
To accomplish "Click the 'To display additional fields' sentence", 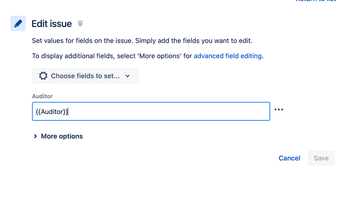I will 148,56.
